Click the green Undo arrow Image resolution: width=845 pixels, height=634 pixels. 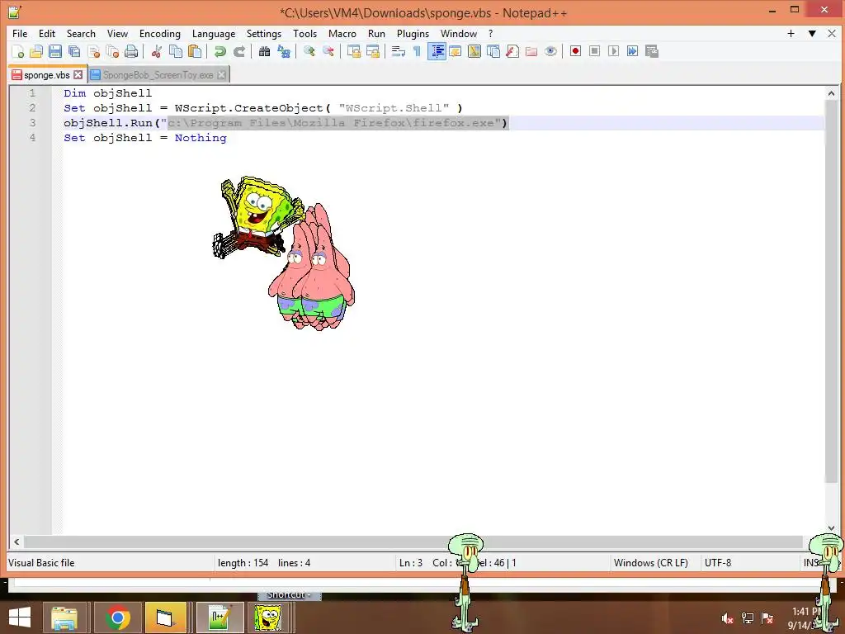[x=220, y=51]
